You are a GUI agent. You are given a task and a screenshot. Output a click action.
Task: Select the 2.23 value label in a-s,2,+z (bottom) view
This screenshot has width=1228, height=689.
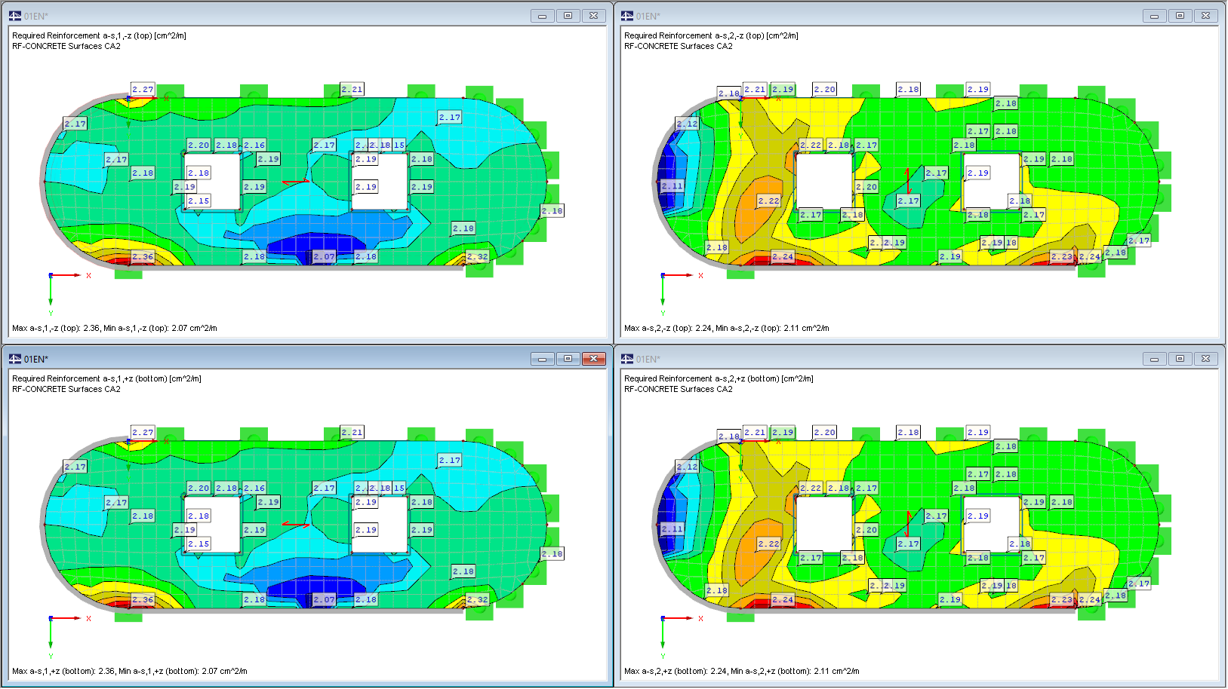1062,600
